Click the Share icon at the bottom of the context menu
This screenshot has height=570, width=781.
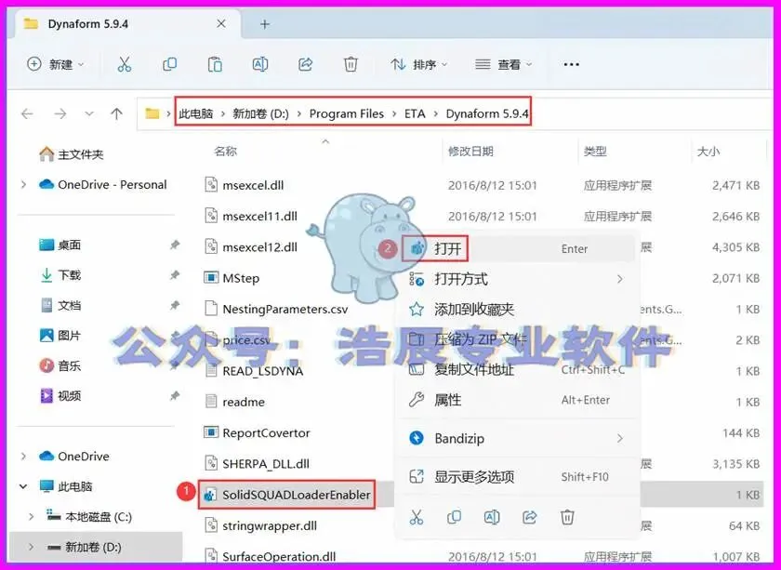pos(529,517)
